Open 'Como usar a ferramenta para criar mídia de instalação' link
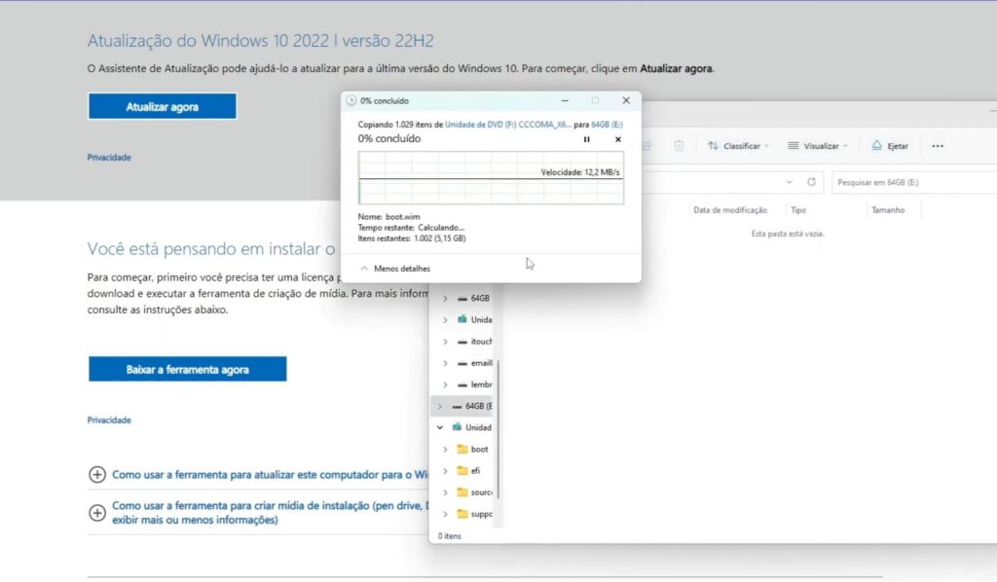This screenshot has width=997, height=582. click(270, 513)
